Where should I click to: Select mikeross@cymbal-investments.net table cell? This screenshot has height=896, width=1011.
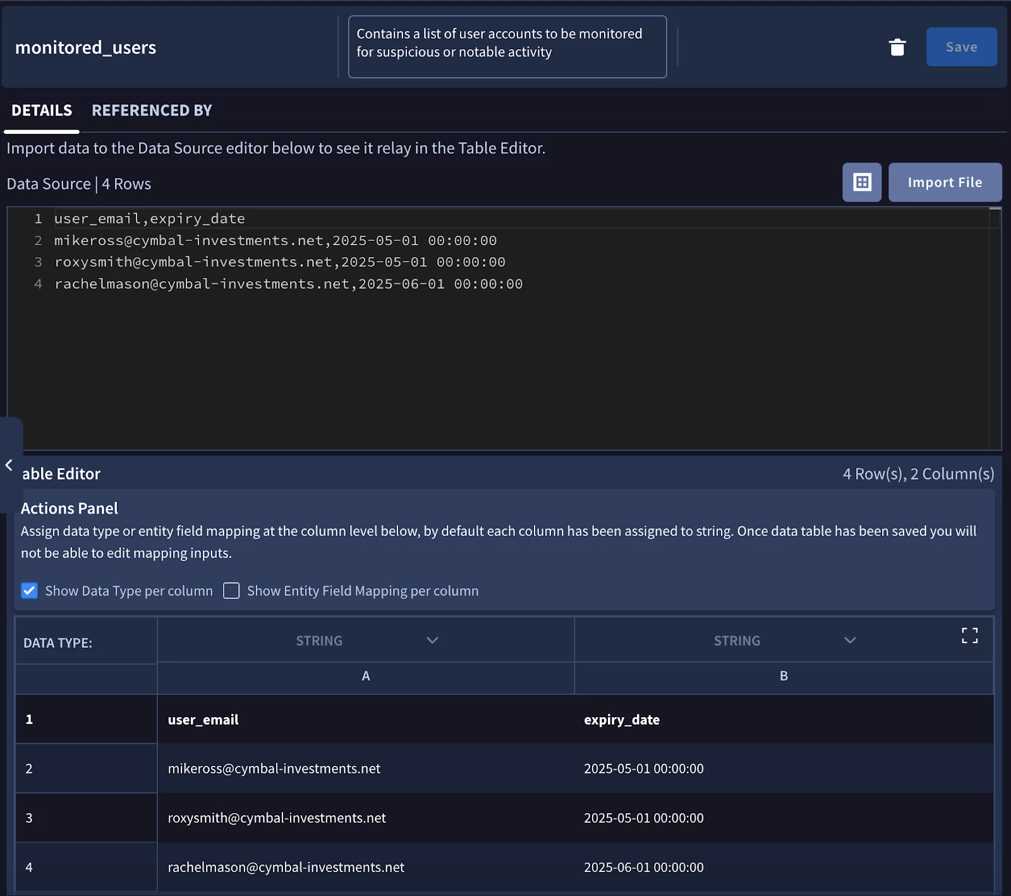click(366, 769)
